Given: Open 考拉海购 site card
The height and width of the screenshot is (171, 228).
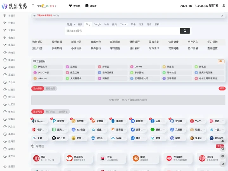Looking at the screenshot, I should pos(178,158).
